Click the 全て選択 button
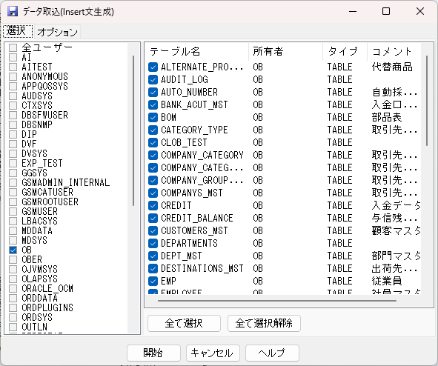Viewport: 438px width, 366px height. click(184, 323)
